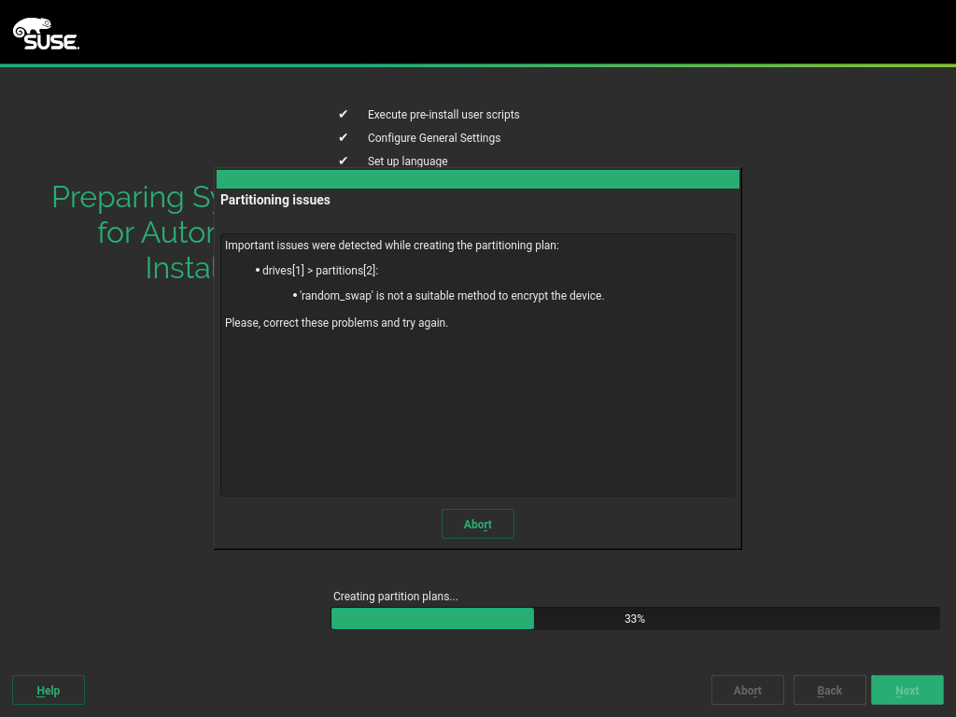Screen dimensions: 956x717
Task: Click the 33% progress label
Action: pyautogui.click(x=635, y=619)
